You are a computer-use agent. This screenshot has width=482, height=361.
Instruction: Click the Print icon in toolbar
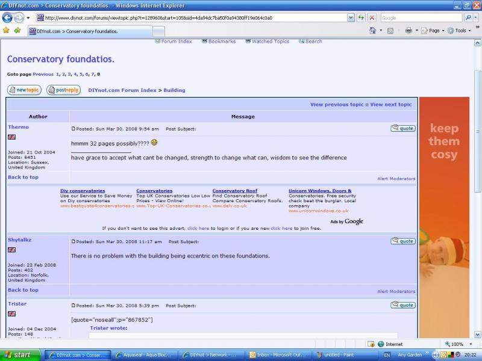[408, 31]
